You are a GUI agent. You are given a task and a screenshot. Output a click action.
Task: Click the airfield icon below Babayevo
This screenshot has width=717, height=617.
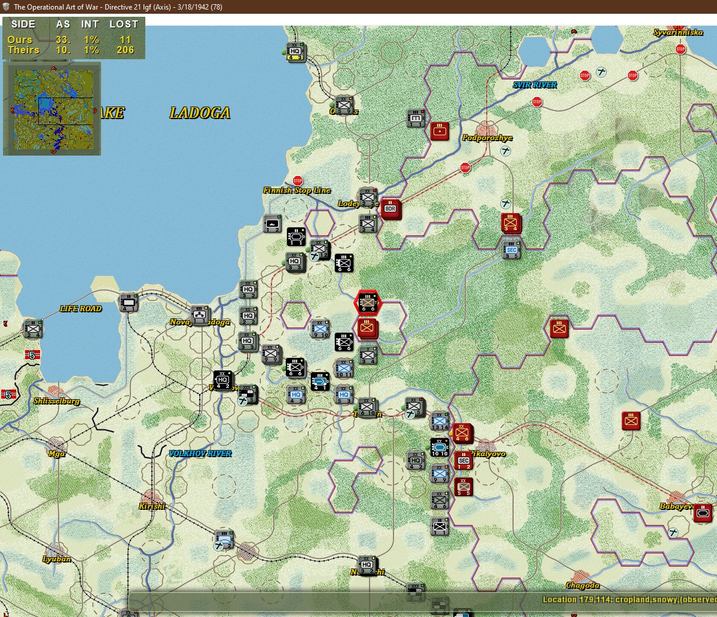673,533
